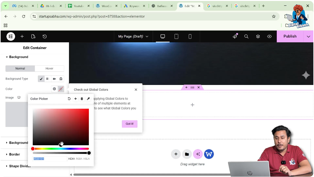
Task: Open the browser apps grid icon
Action: (x=5, y=25)
